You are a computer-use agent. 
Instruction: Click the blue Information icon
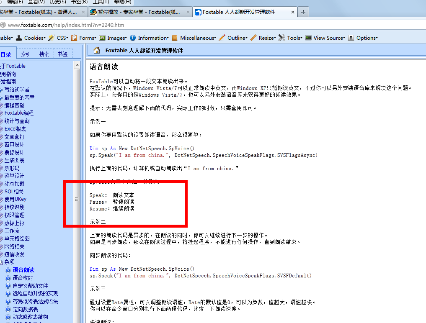133,38
